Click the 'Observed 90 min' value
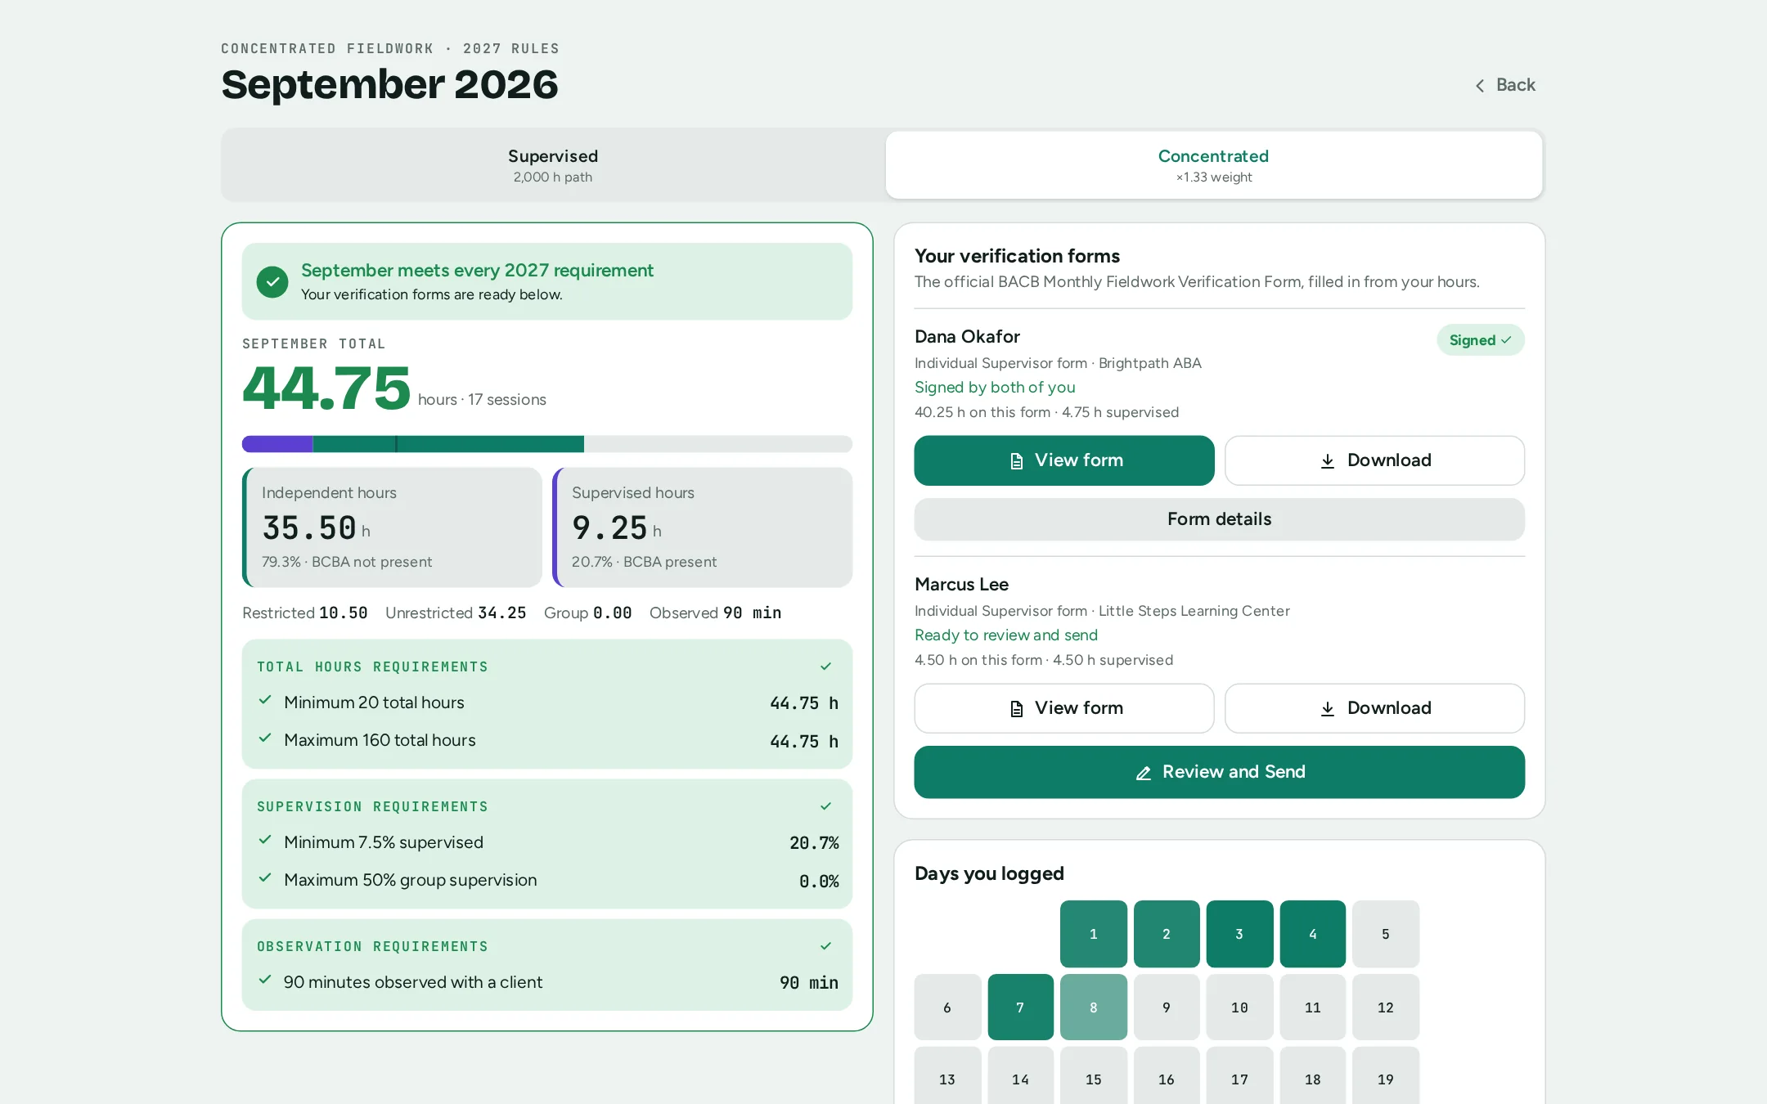The height and width of the screenshot is (1104, 1767). tap(716, 613)
